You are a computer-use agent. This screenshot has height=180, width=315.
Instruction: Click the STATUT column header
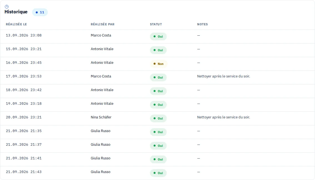coord(156,24)
